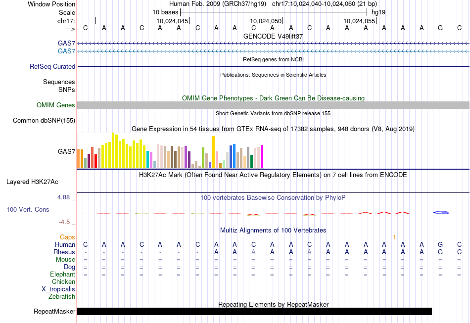The height and width of the screenshot is (323, 470).
Task: Open RefSeq genes from NCBI track title
Action: click(274, 59)
